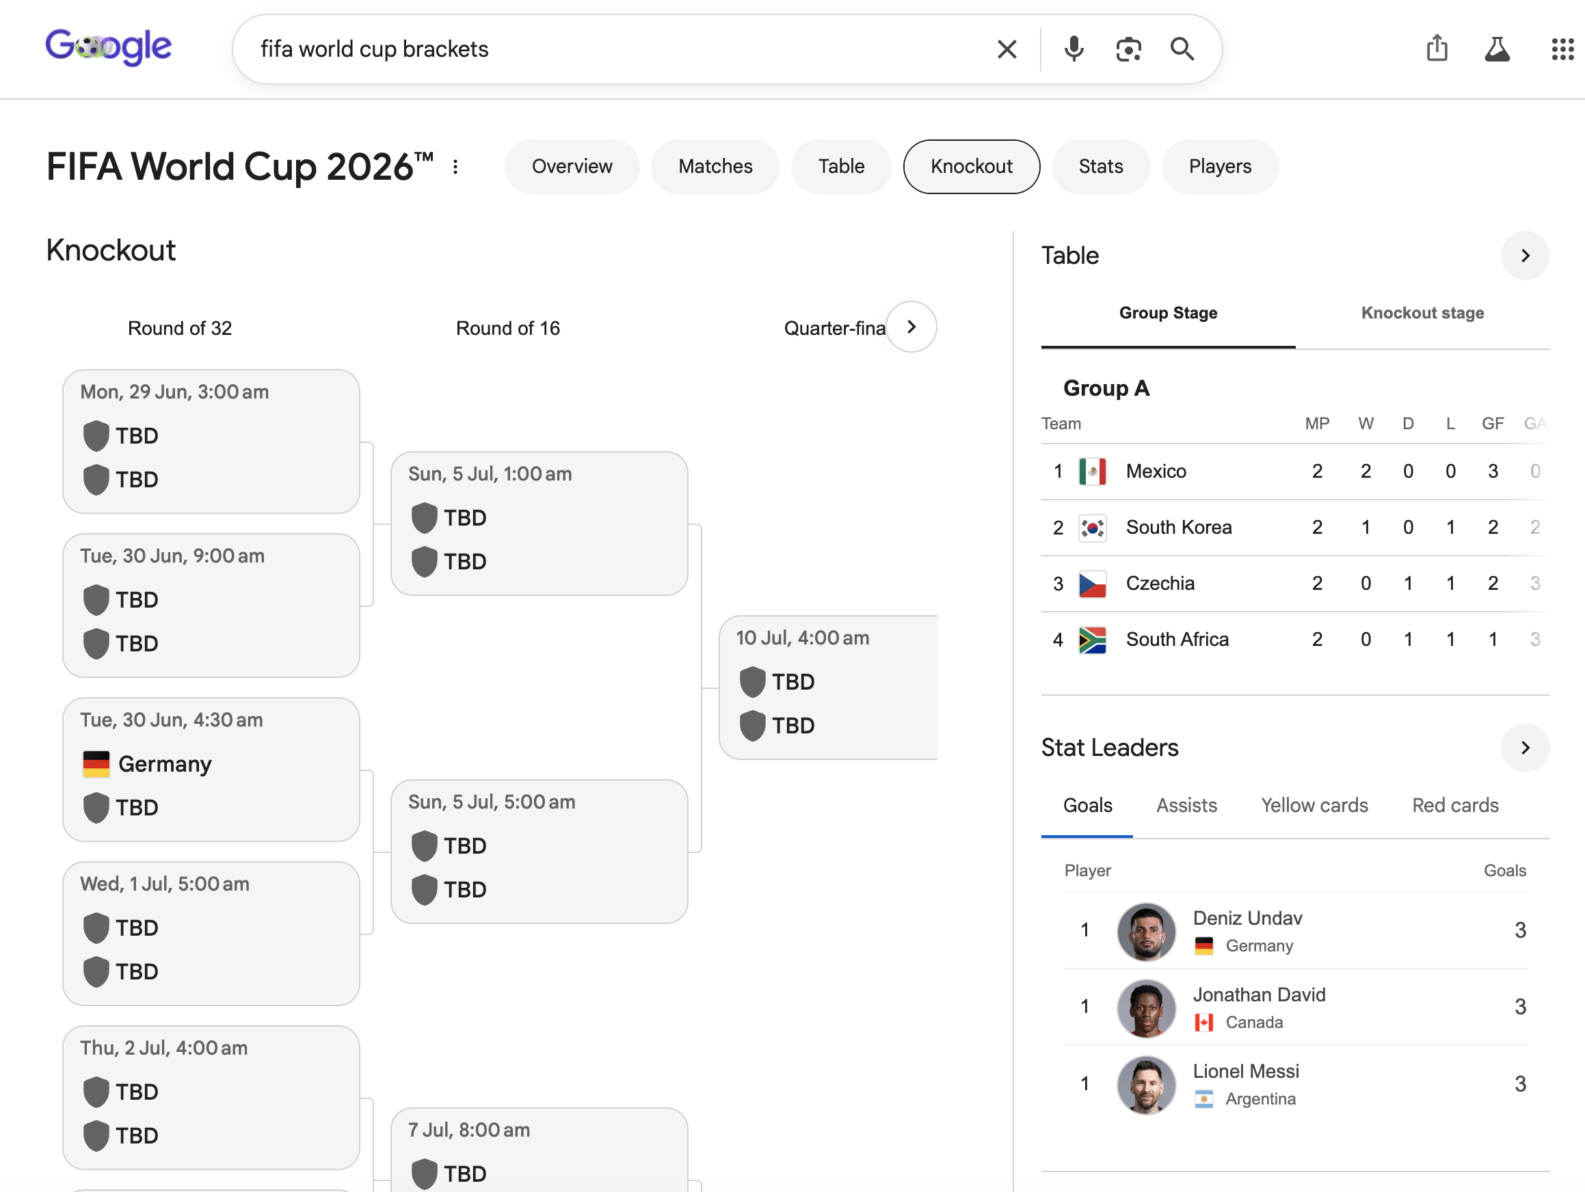Image resolution: width=1585 pixels, height=1192 pixels.
Task: Select the Knockout stage tab
Action: click(1422, 313)
